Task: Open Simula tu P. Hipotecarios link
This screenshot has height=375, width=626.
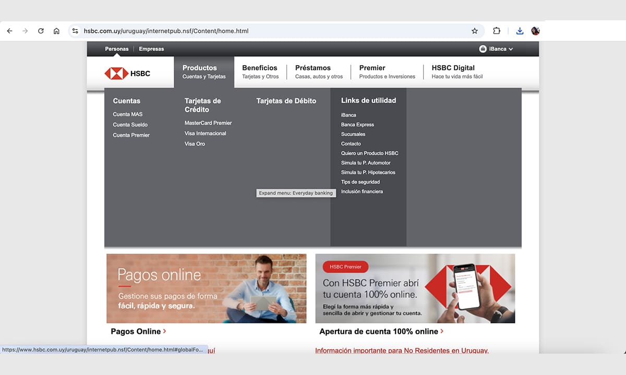Action: click(x=368, y=172)
